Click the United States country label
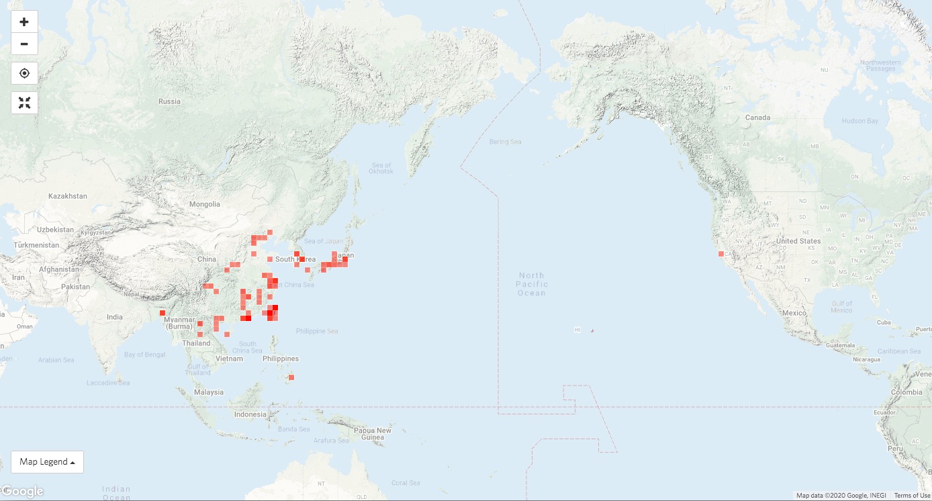The image size is (932, 501). coord(798,241)
